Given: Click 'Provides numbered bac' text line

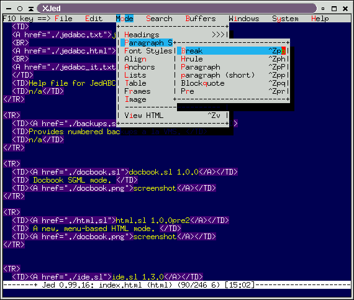Looking at the screenshot, I should [75, 132].
